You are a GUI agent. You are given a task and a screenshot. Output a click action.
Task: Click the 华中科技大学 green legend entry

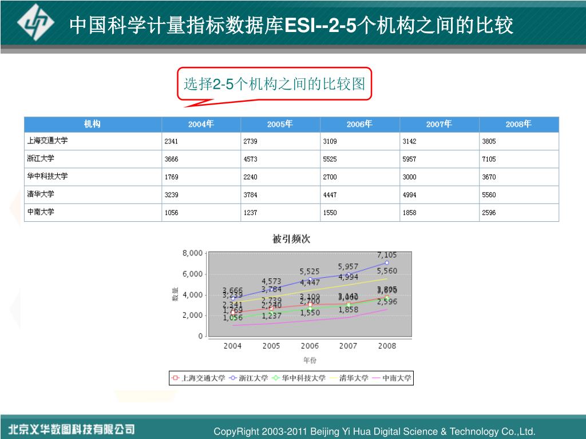(299, 378)
